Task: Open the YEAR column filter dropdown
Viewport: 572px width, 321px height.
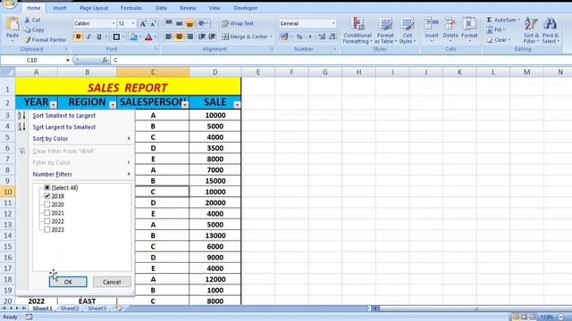Action: 54,105
